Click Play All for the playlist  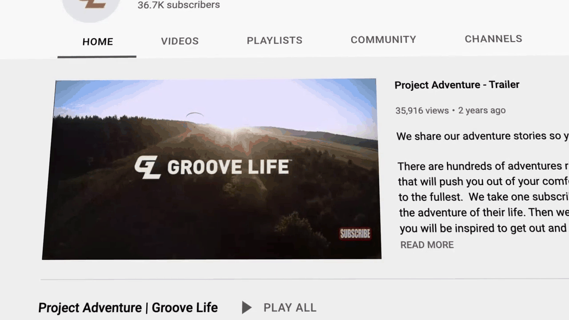(290, 308)
